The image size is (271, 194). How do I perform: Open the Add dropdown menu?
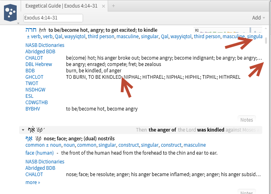coord(258,17)
